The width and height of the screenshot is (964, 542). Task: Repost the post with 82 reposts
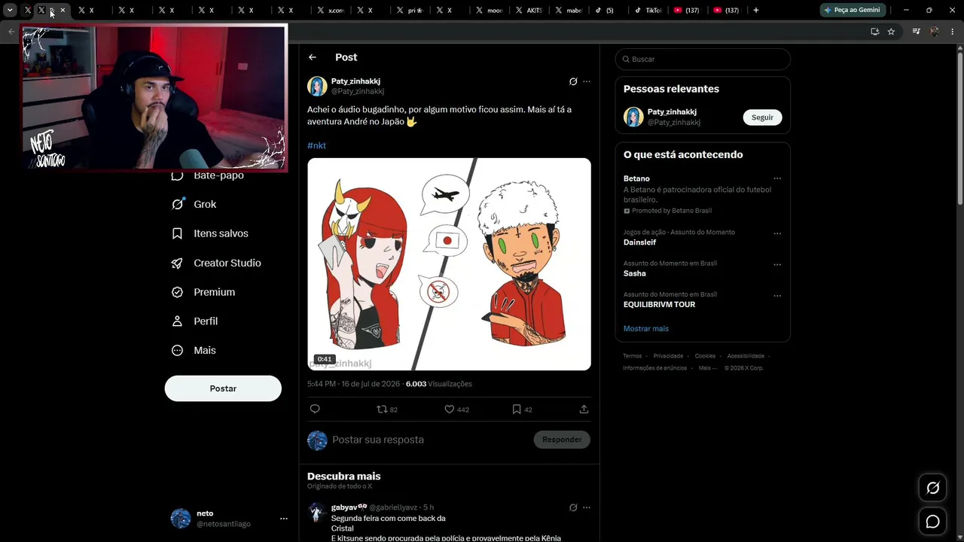point(387,410)
